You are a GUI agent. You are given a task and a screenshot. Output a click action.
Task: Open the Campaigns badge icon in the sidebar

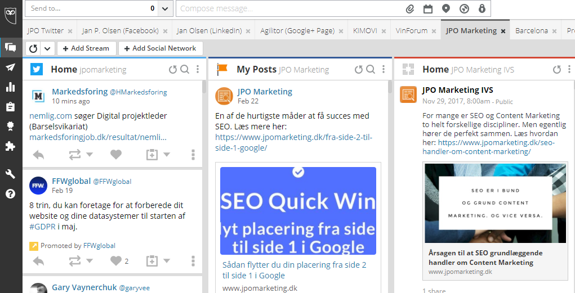click(x=11, y=127)
